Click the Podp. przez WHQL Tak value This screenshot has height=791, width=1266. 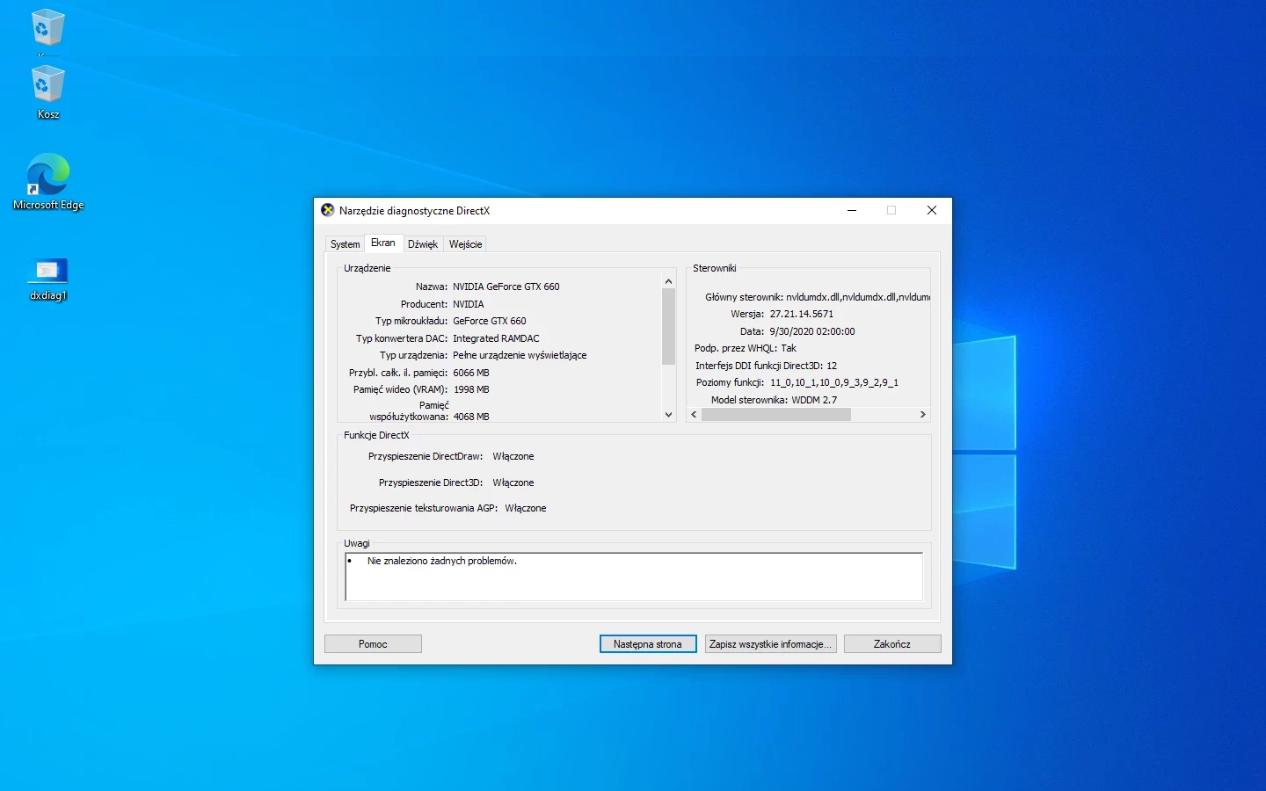[x=789, y=348]
